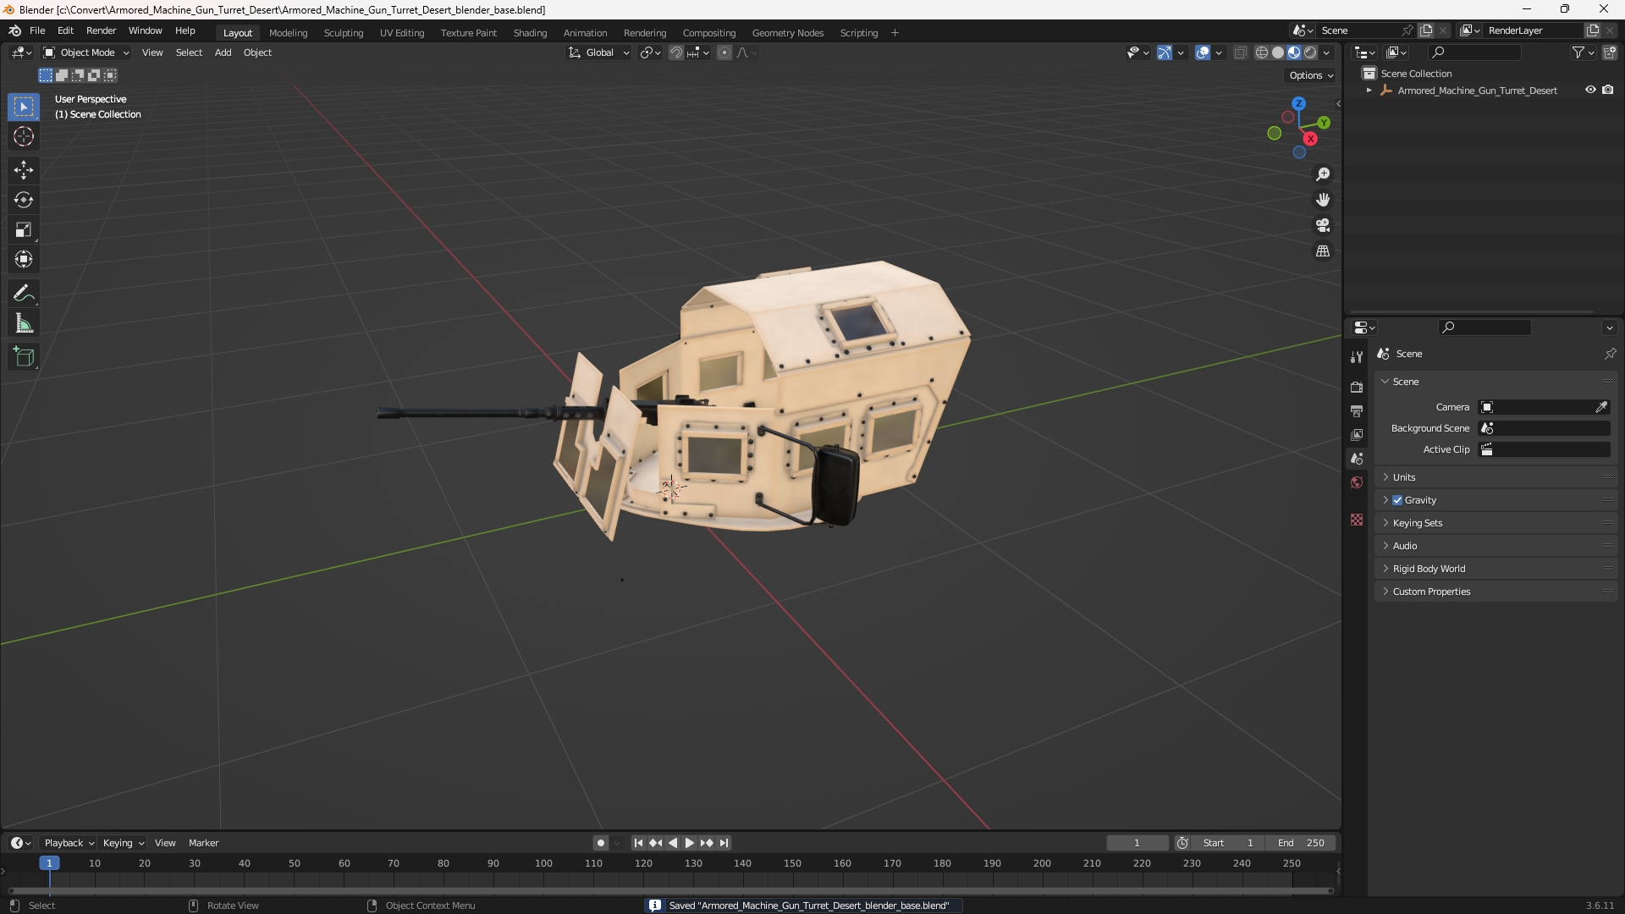Jump to the end frame button
Viewport: 1625px width, 914px height.
pyautogui.click(x=724, y=843)
